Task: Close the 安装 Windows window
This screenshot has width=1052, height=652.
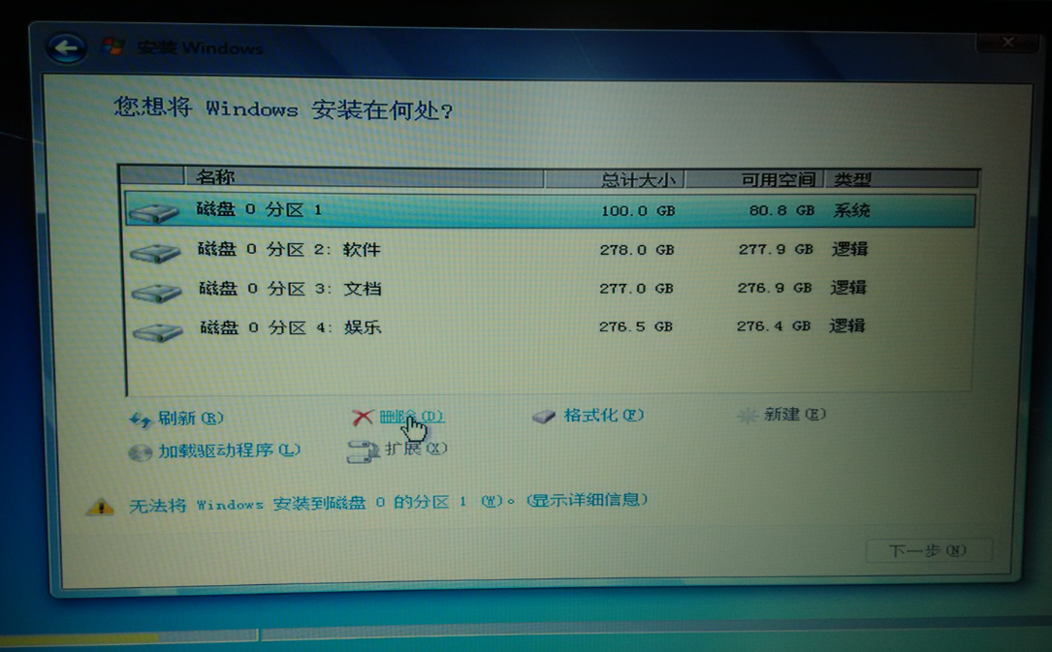Action: 1007,42
